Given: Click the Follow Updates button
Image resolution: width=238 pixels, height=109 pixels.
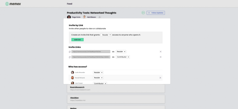Looking at the screenshot, I should [156, 13].
